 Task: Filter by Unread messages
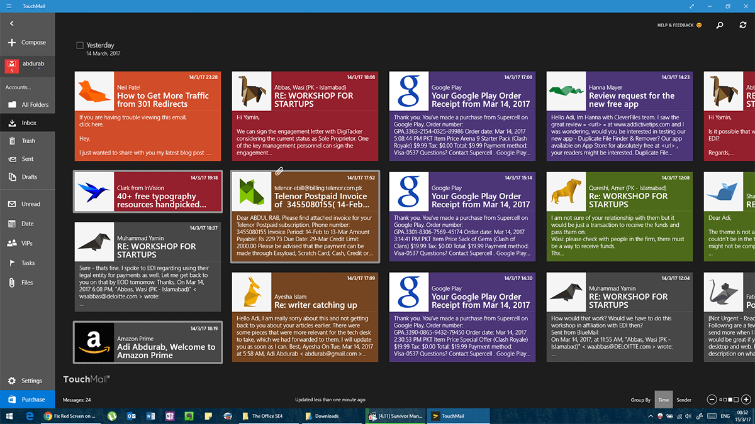(27, 204)
